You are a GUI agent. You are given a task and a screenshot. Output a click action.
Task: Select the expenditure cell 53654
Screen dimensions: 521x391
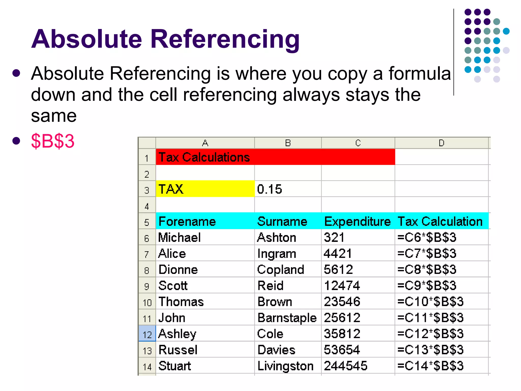click(x=358, y=350)
